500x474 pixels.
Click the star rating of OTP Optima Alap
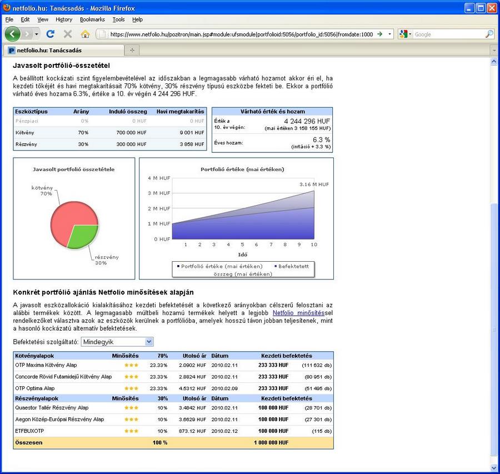click(x=131, y=388)
